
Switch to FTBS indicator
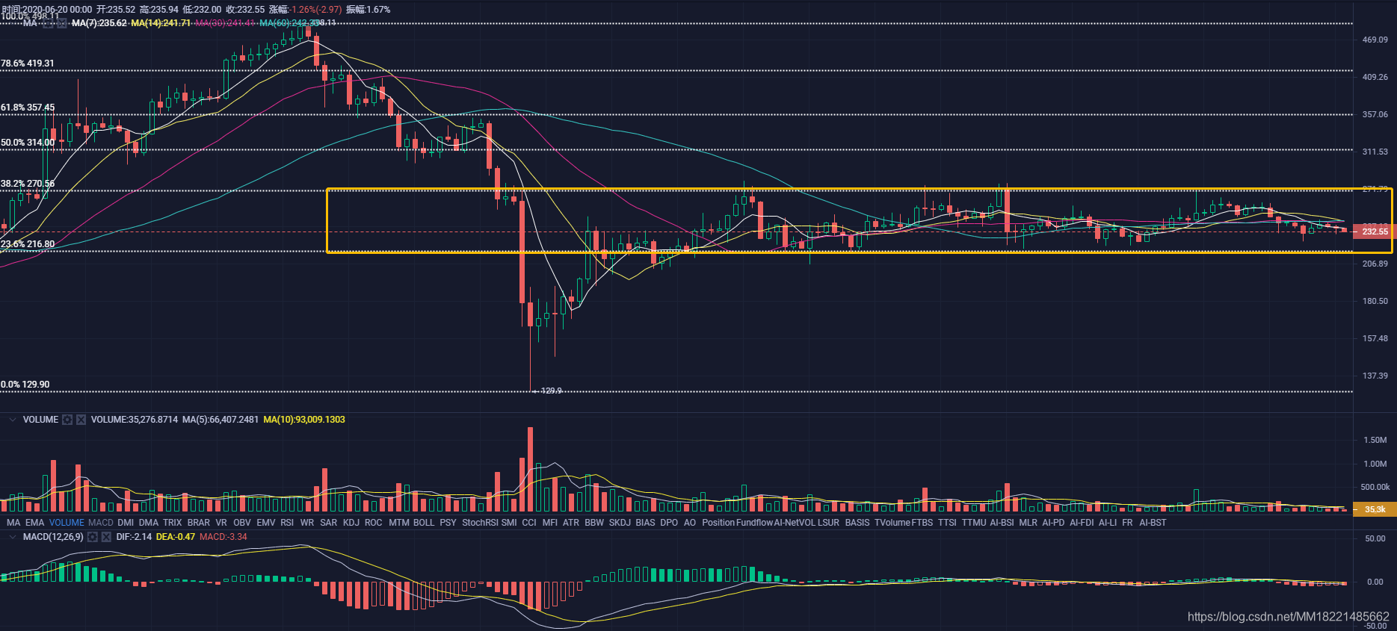point(922,523)
